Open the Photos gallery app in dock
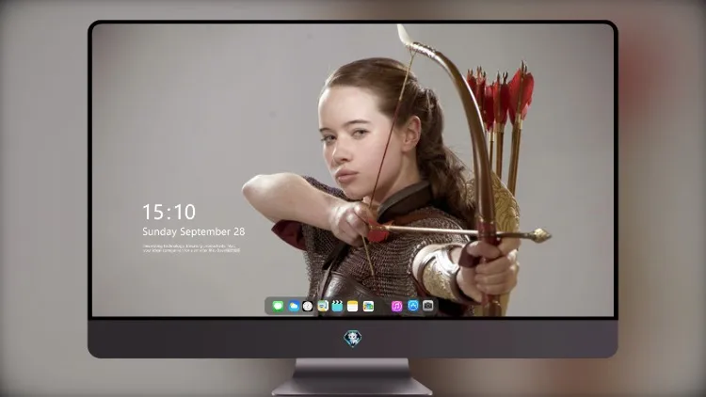 [x=368, y=306]
